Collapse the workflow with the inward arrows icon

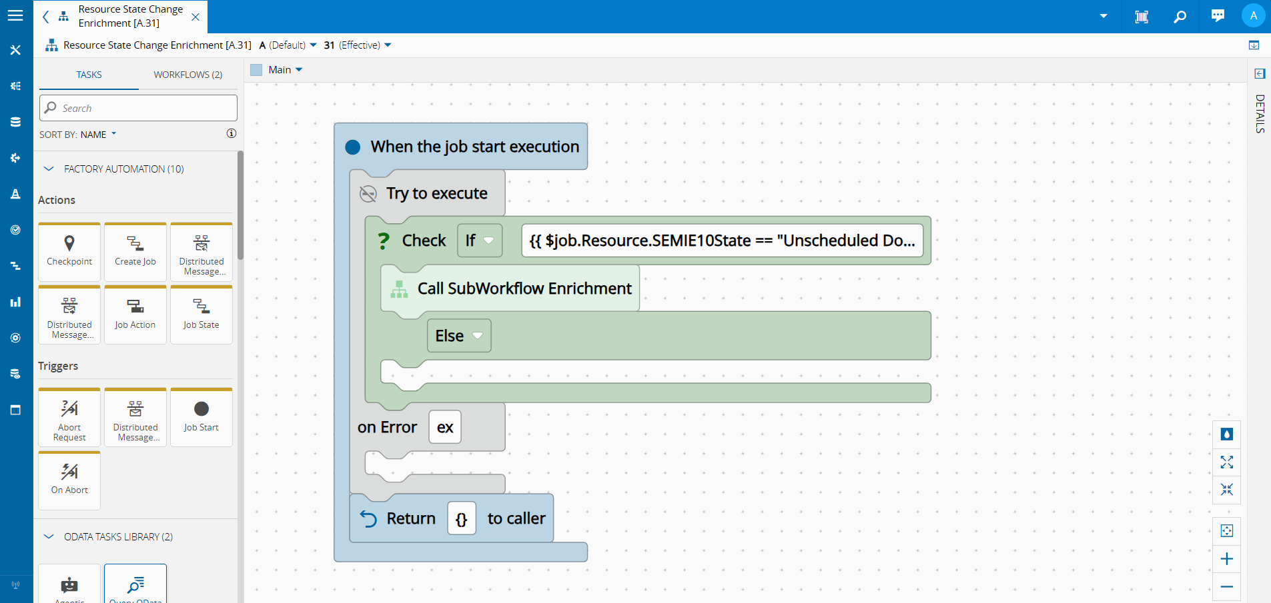(x=1226, y=490)
